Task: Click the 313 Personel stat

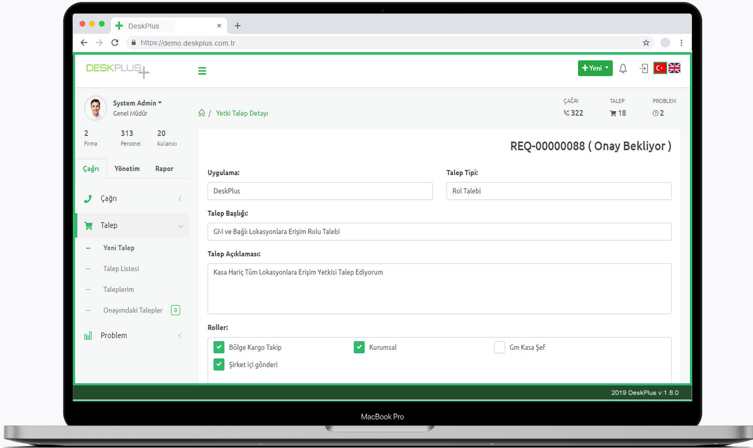Action: (x=131, y=138)
